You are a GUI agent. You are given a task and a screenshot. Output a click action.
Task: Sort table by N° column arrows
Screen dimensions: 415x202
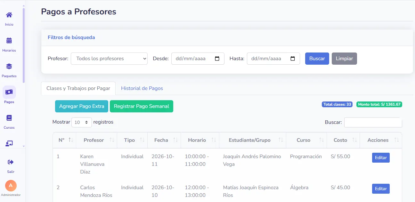(x=71, y=140)
